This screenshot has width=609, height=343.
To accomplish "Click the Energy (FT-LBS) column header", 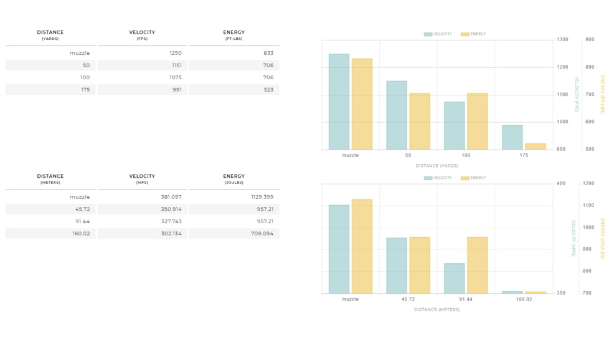I will (x=234, y=35).
